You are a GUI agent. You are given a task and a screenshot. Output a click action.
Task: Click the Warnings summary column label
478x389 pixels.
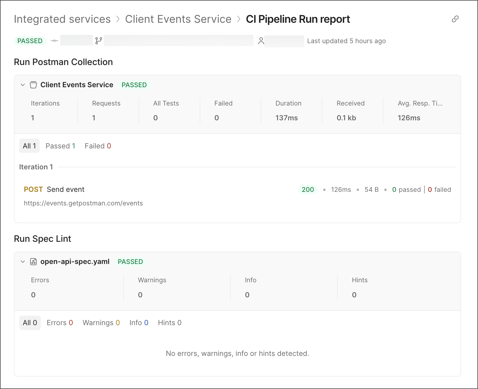tap(152, 280)
